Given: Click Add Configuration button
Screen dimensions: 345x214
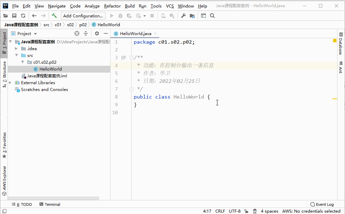Looking at the screenshot, I should [83, 16].
